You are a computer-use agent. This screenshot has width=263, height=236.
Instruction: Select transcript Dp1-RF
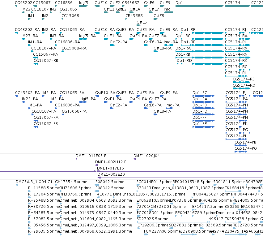(x=188, y=30)
